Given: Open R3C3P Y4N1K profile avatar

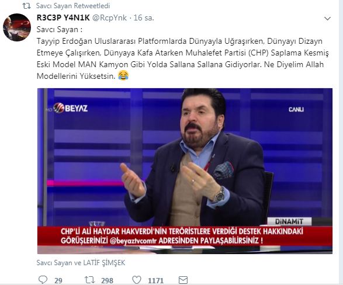Looking at the screenshot, I should pos(17,27).
